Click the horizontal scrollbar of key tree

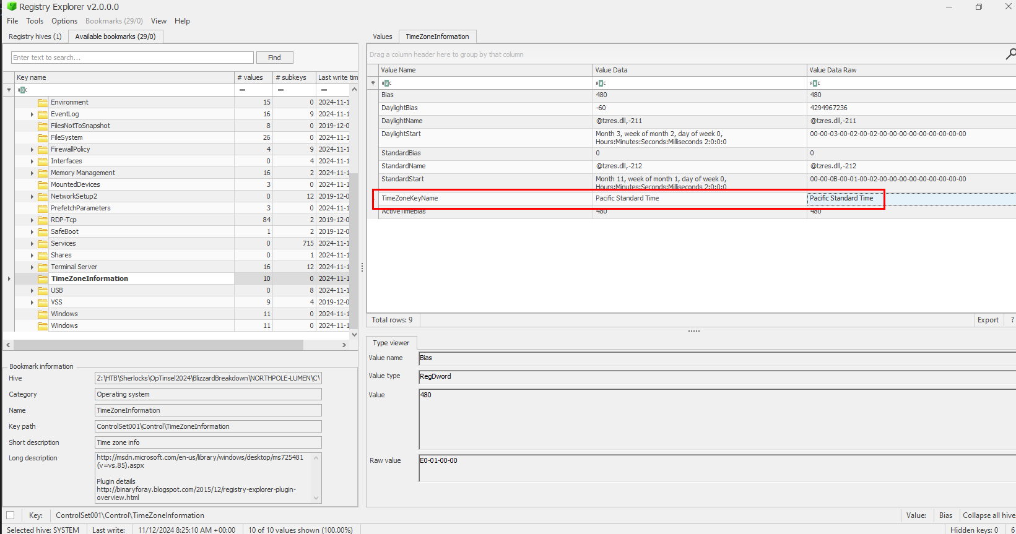click(x=158, y=345)
